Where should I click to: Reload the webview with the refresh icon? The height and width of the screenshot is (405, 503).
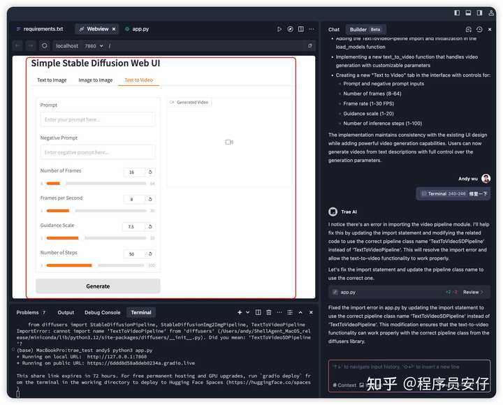tap(44, 45)
